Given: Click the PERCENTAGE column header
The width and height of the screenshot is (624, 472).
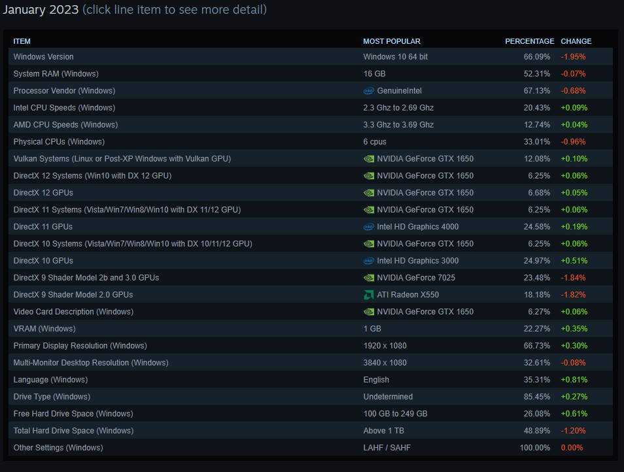Looking at the screenshot, I should 529,41.
